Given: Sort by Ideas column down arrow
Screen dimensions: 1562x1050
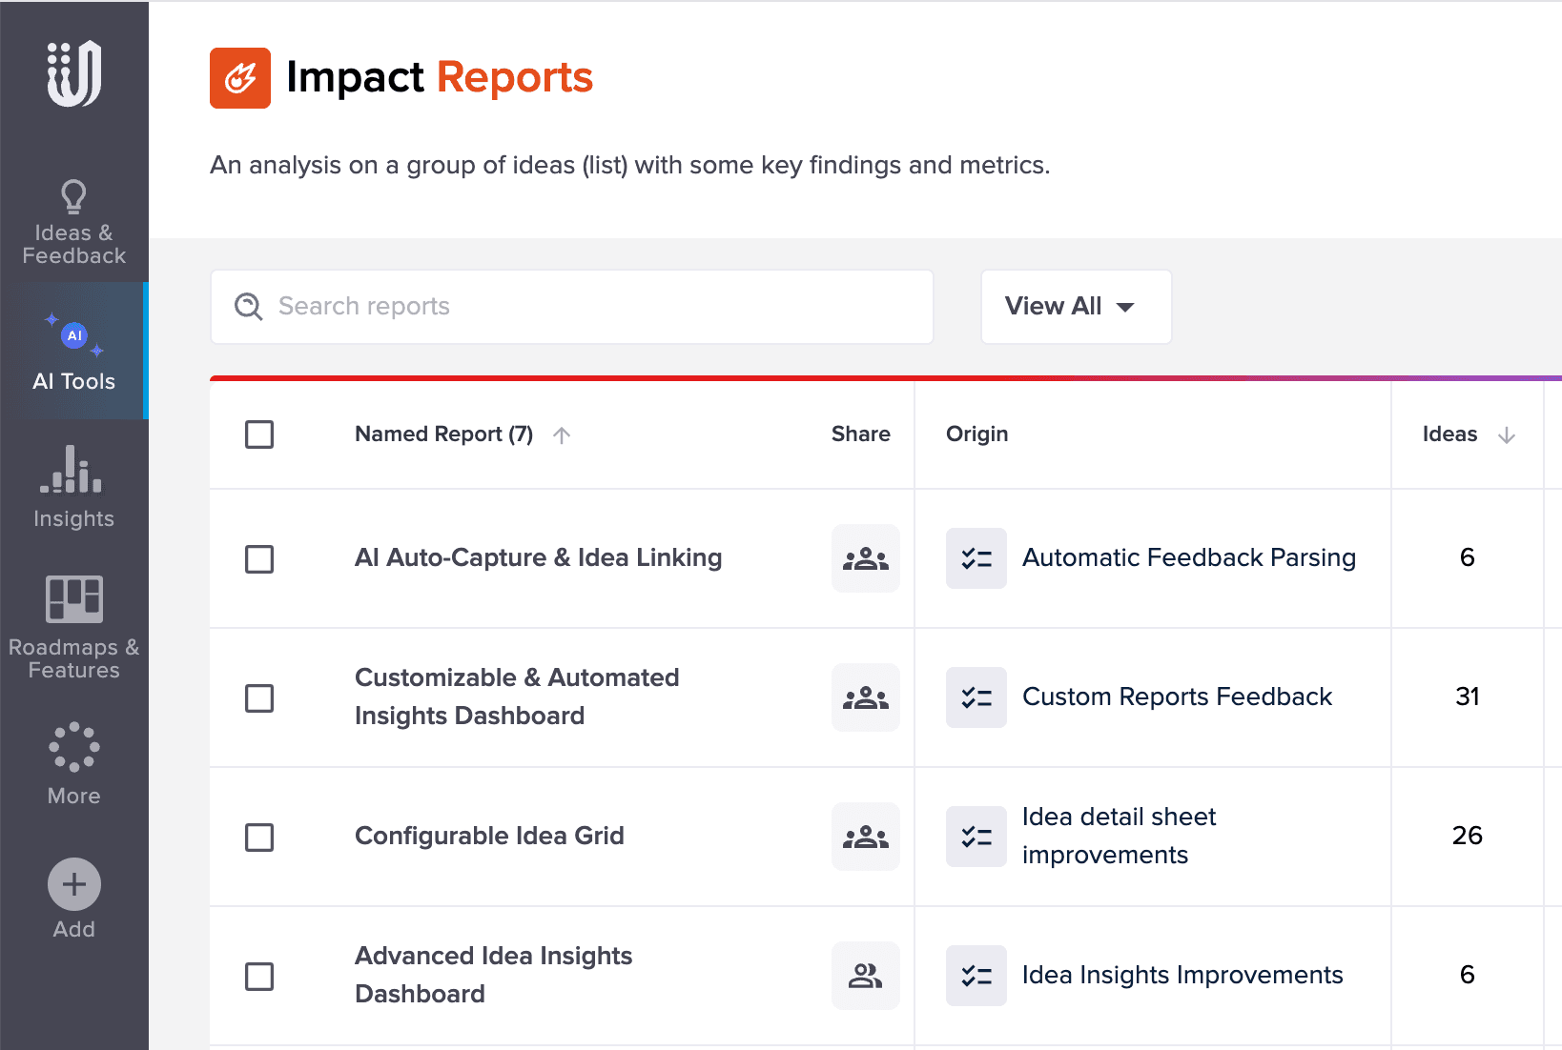Looking at the screenshot, I should click(1506, 435).
